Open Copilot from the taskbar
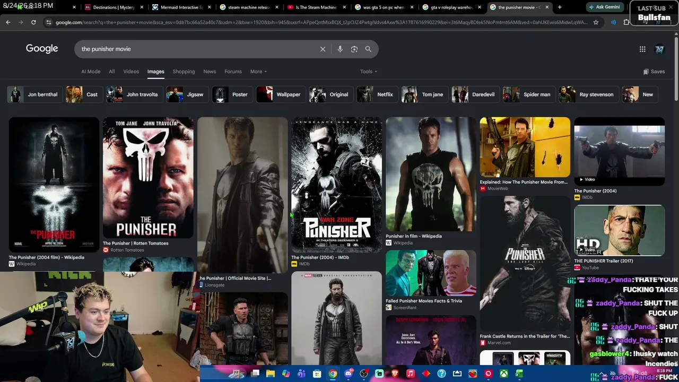The image size is (679, 382). (286, 374)
